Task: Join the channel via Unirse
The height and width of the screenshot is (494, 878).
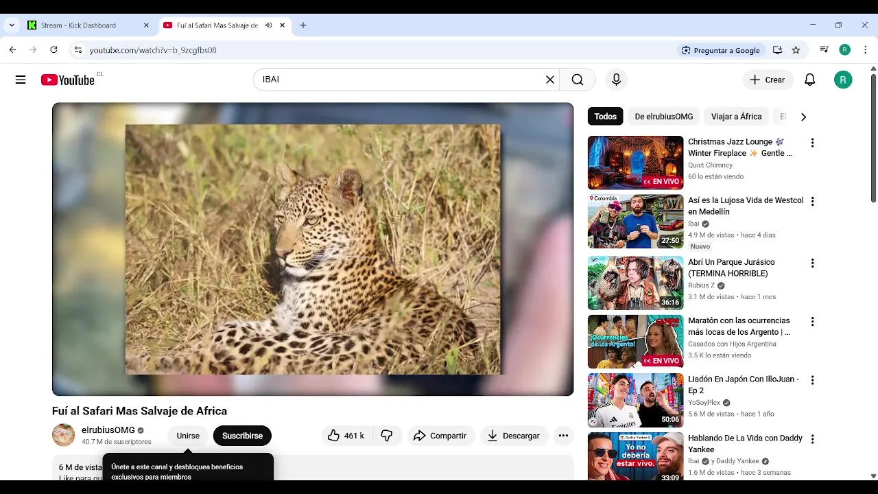Action: tap(188, 436)
